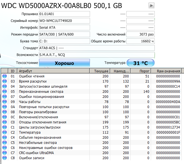
Task: Click the next disk arrow button
Action: pos(151,5)
